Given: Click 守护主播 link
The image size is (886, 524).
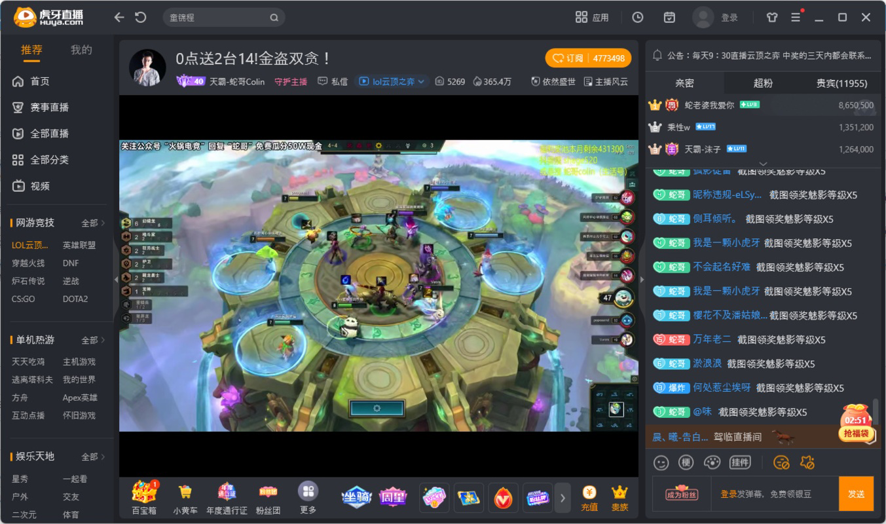Looking at the screenshot, I should [x=291, y=82].
